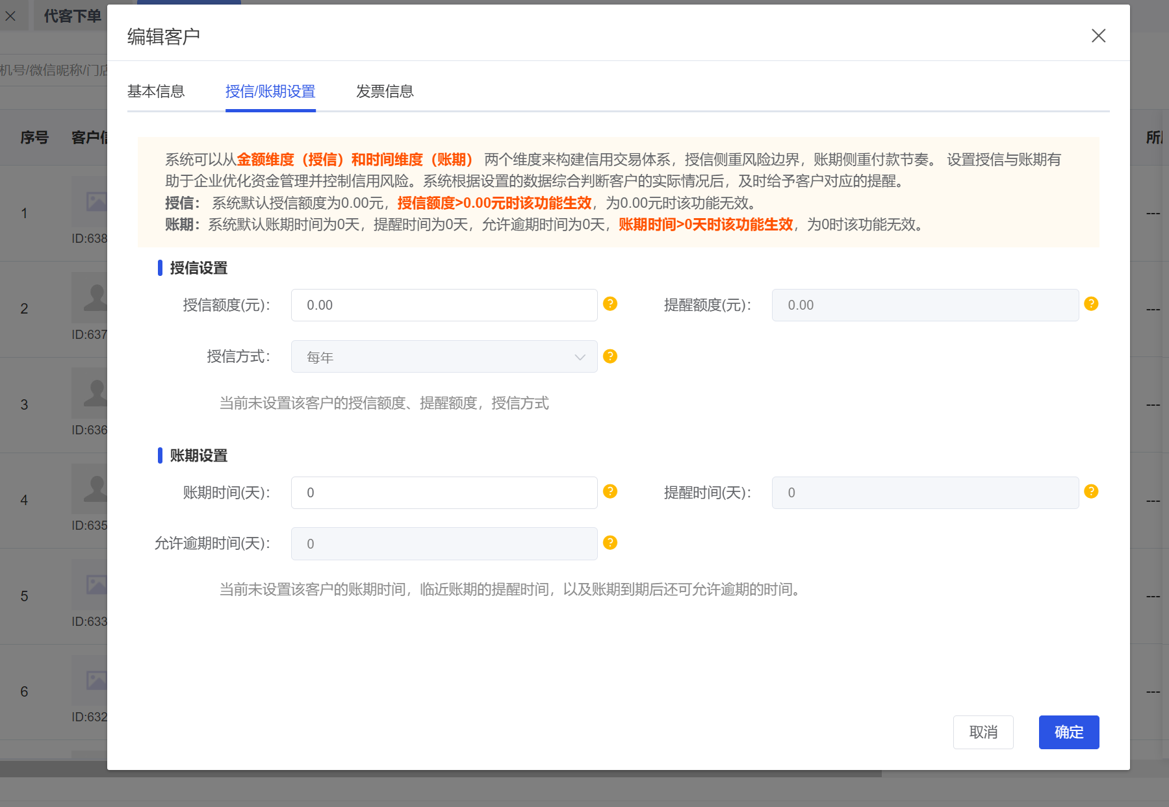This screenshot has width=1169, height=807.
Task: Click help icon beside 提醒额度 field
Action: pyautogui.click(x=1091, y=304)
